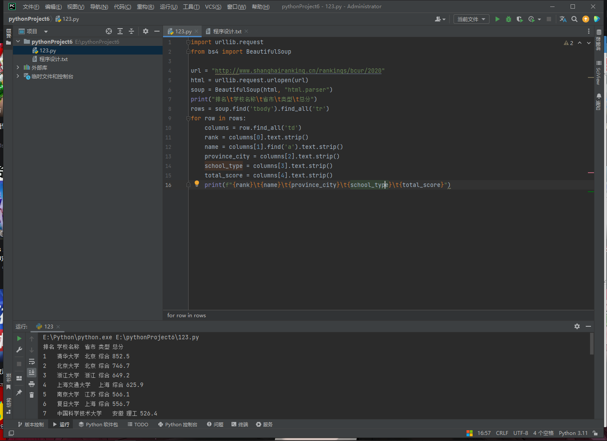Image resolution: width=607 pixels, height=441 pixels.
Task: Click the yellow lightbulb intention icon
Action: pos(197,183)
